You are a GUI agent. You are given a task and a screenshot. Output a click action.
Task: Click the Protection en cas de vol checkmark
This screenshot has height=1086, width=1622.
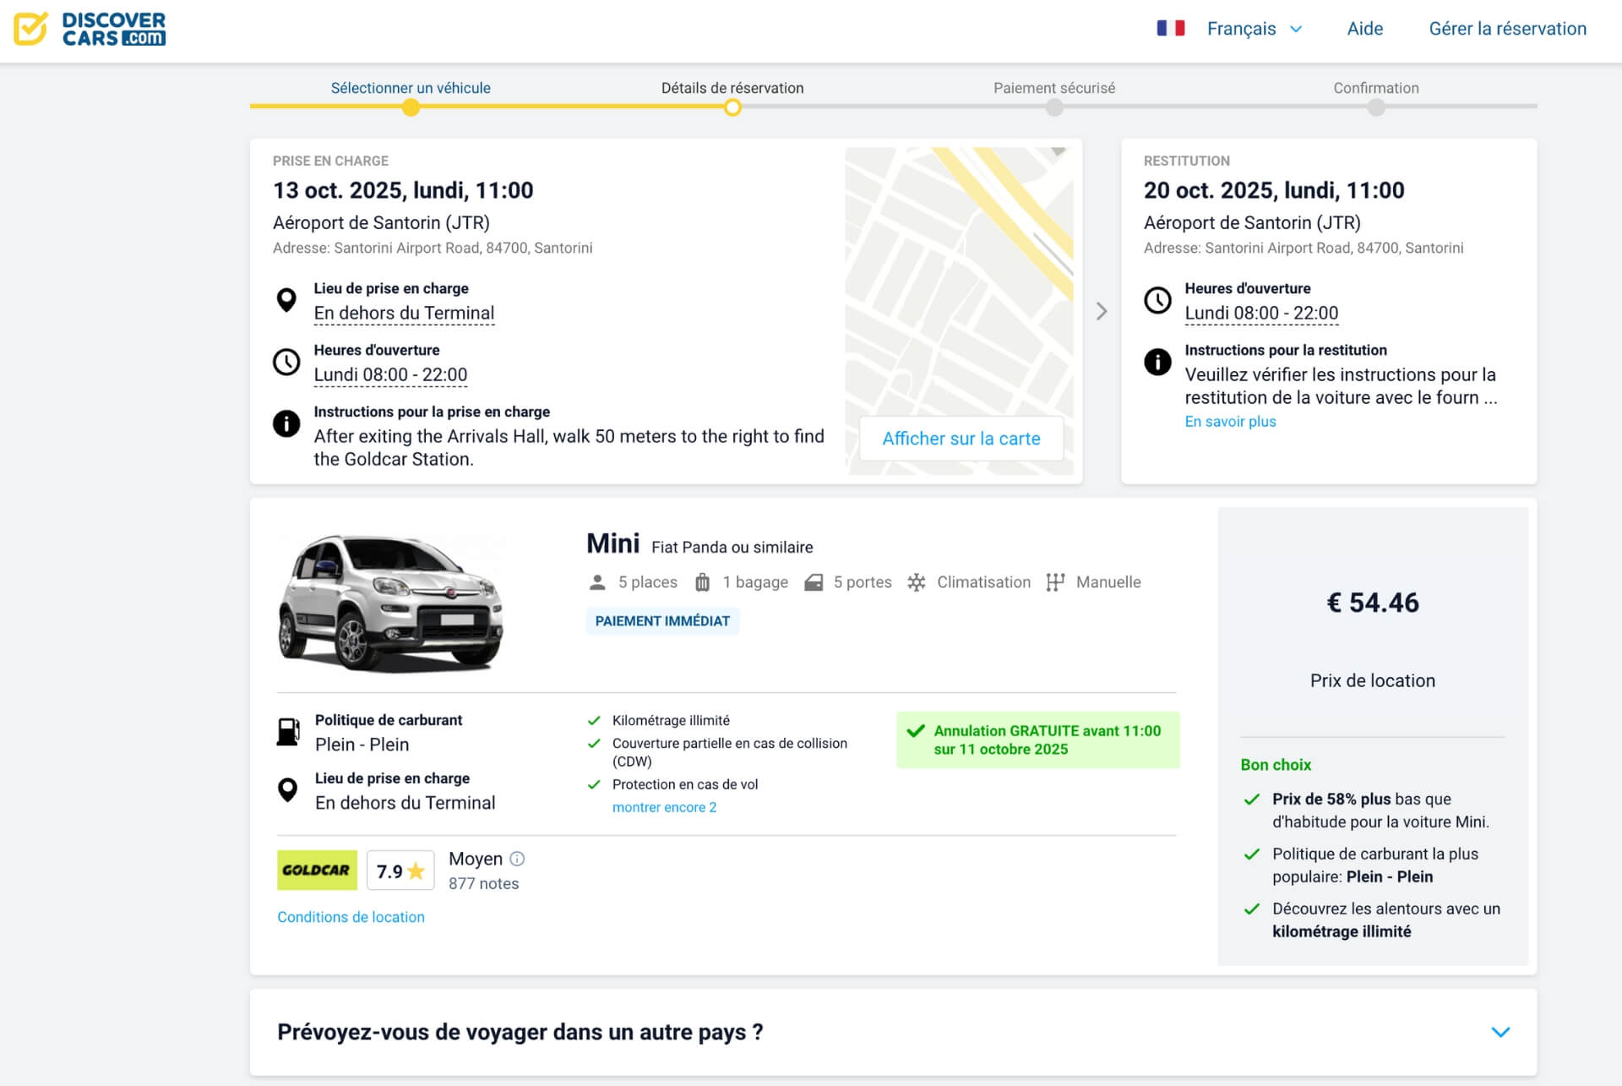(594, 784)
